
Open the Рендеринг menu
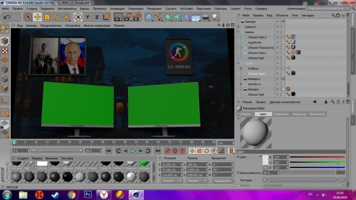pyautogui.click(x=154, y=9)
